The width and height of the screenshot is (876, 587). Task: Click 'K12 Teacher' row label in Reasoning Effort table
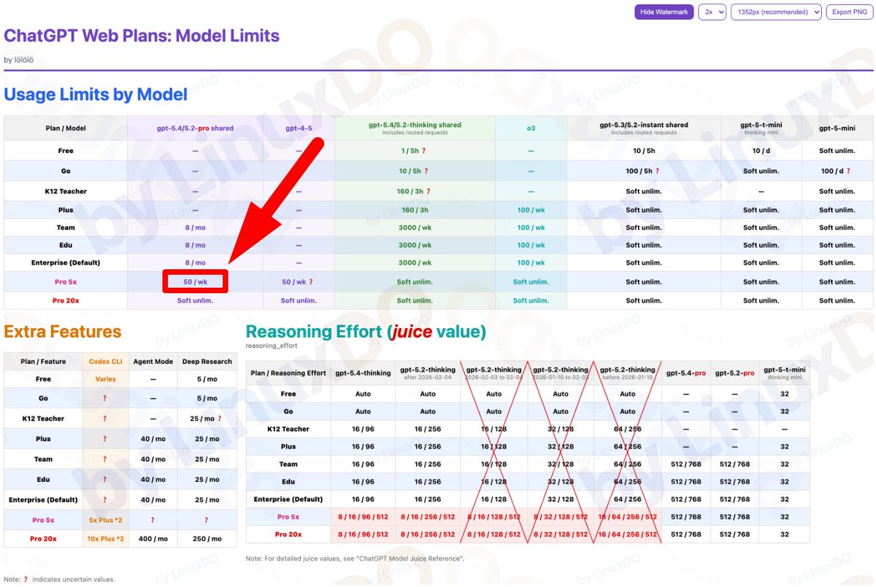click(x=288, y=429)
